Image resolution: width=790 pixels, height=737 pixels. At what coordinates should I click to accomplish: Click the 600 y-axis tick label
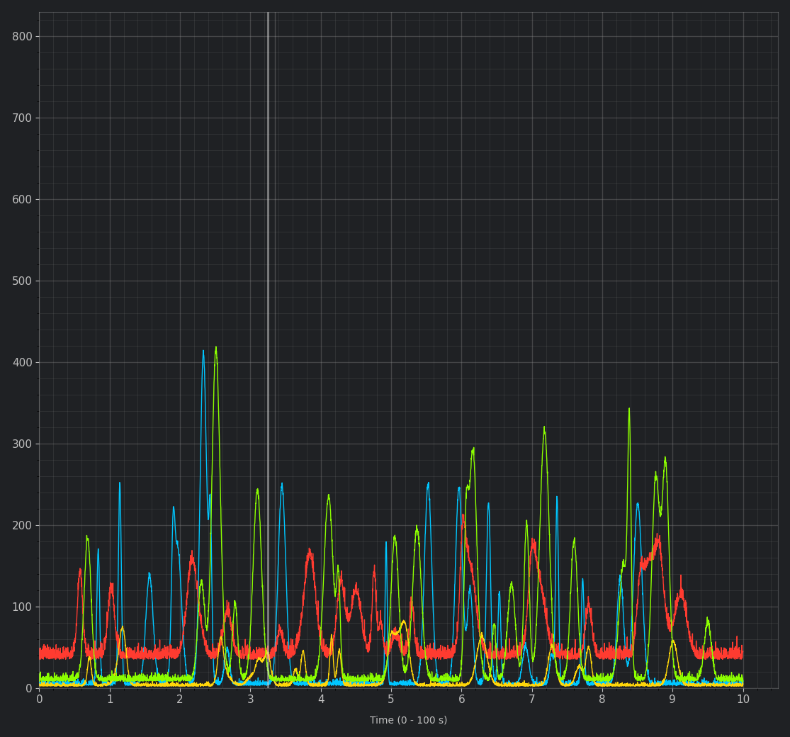tap(23, 199)
